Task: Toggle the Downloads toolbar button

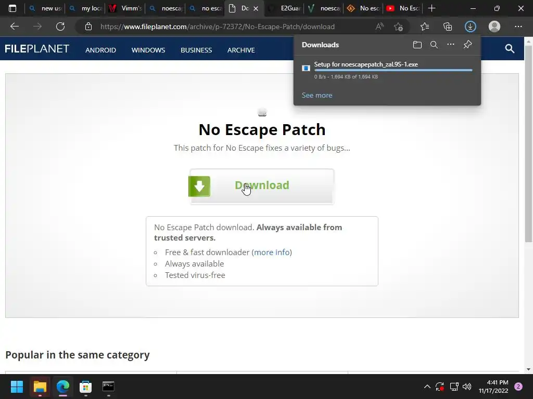Action: point(471,26)
